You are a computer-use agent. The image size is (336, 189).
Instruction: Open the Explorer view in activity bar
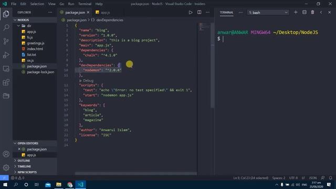point(6,14)
